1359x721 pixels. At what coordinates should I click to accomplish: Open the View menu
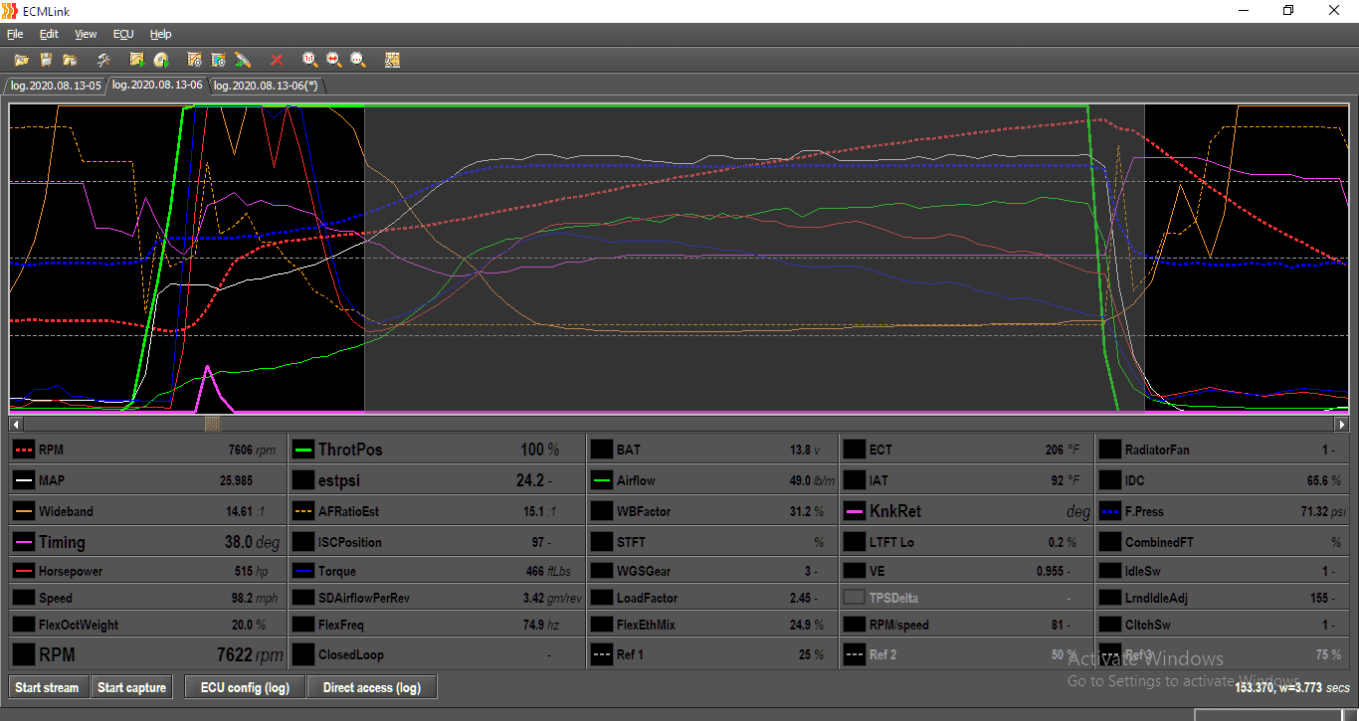pyautogui.click(x=86, y=34)
